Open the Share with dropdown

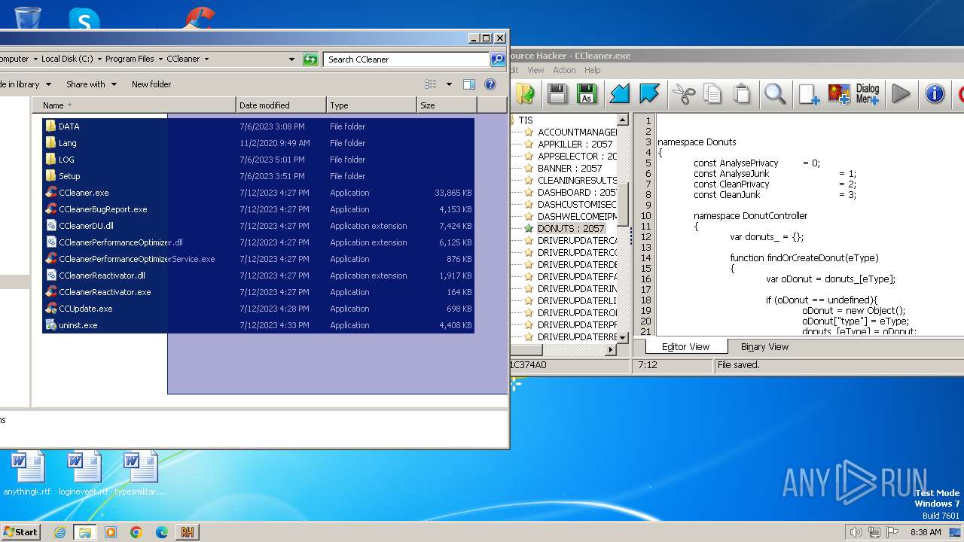point(91,84)
